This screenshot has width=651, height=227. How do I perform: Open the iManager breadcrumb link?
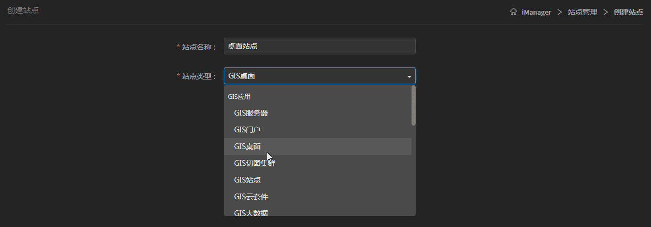[536, 12]
